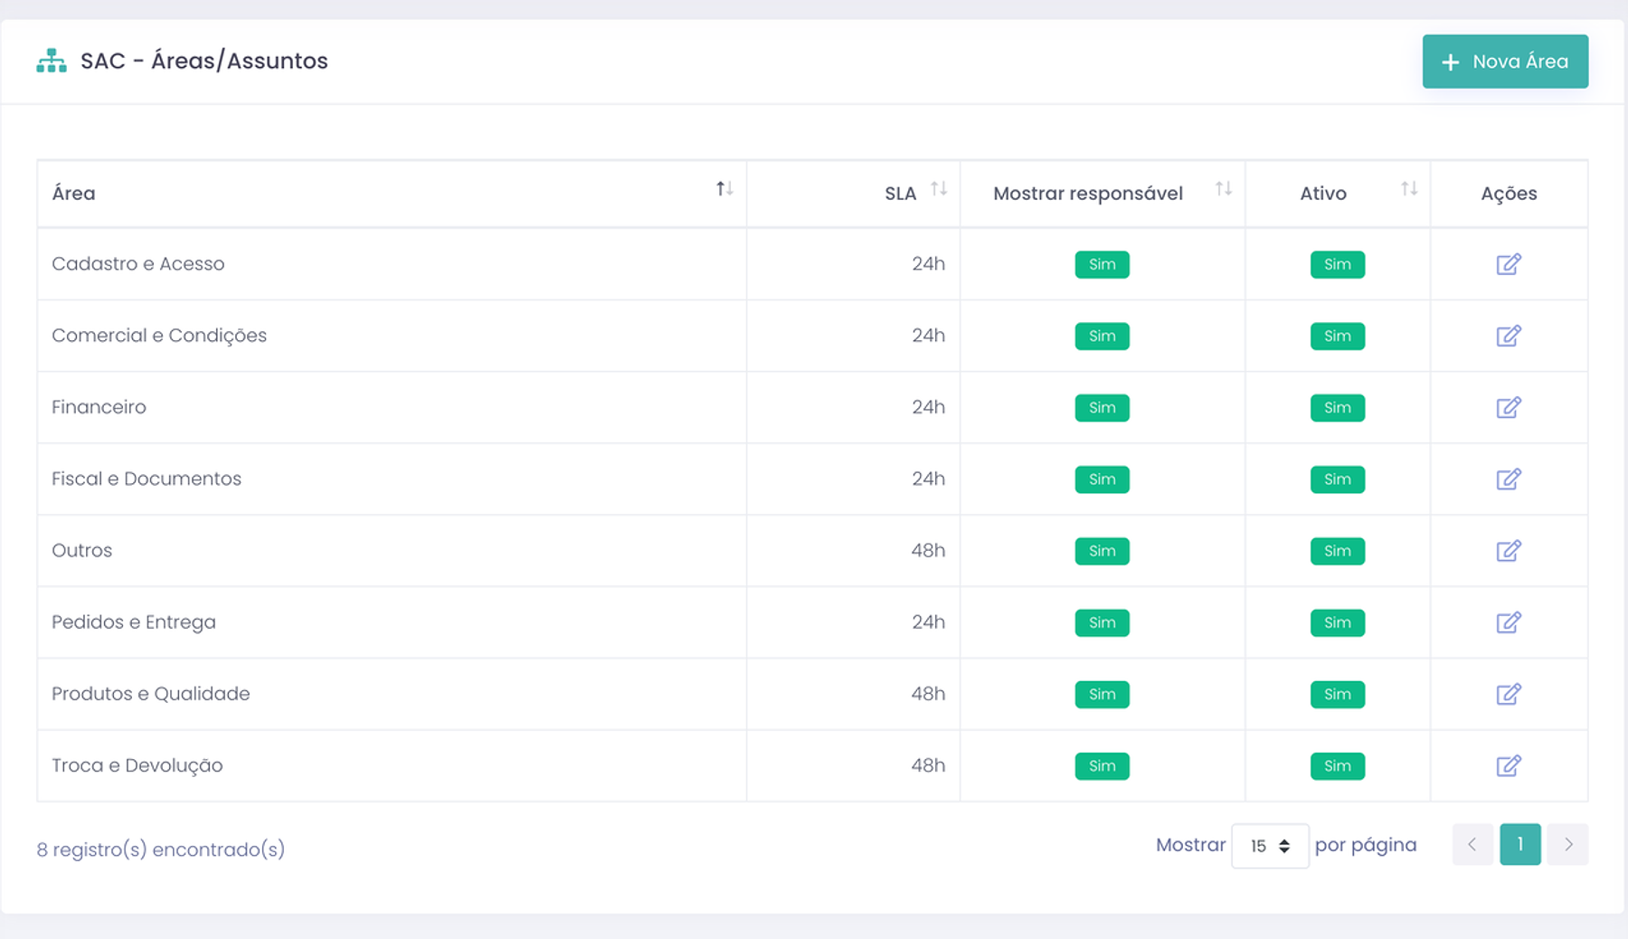The width and height of the screenshot is (1628, 939).
Task: Edit the Produtos e Qualidade area
Action: pyautogui.click(x=1509, y=694)
